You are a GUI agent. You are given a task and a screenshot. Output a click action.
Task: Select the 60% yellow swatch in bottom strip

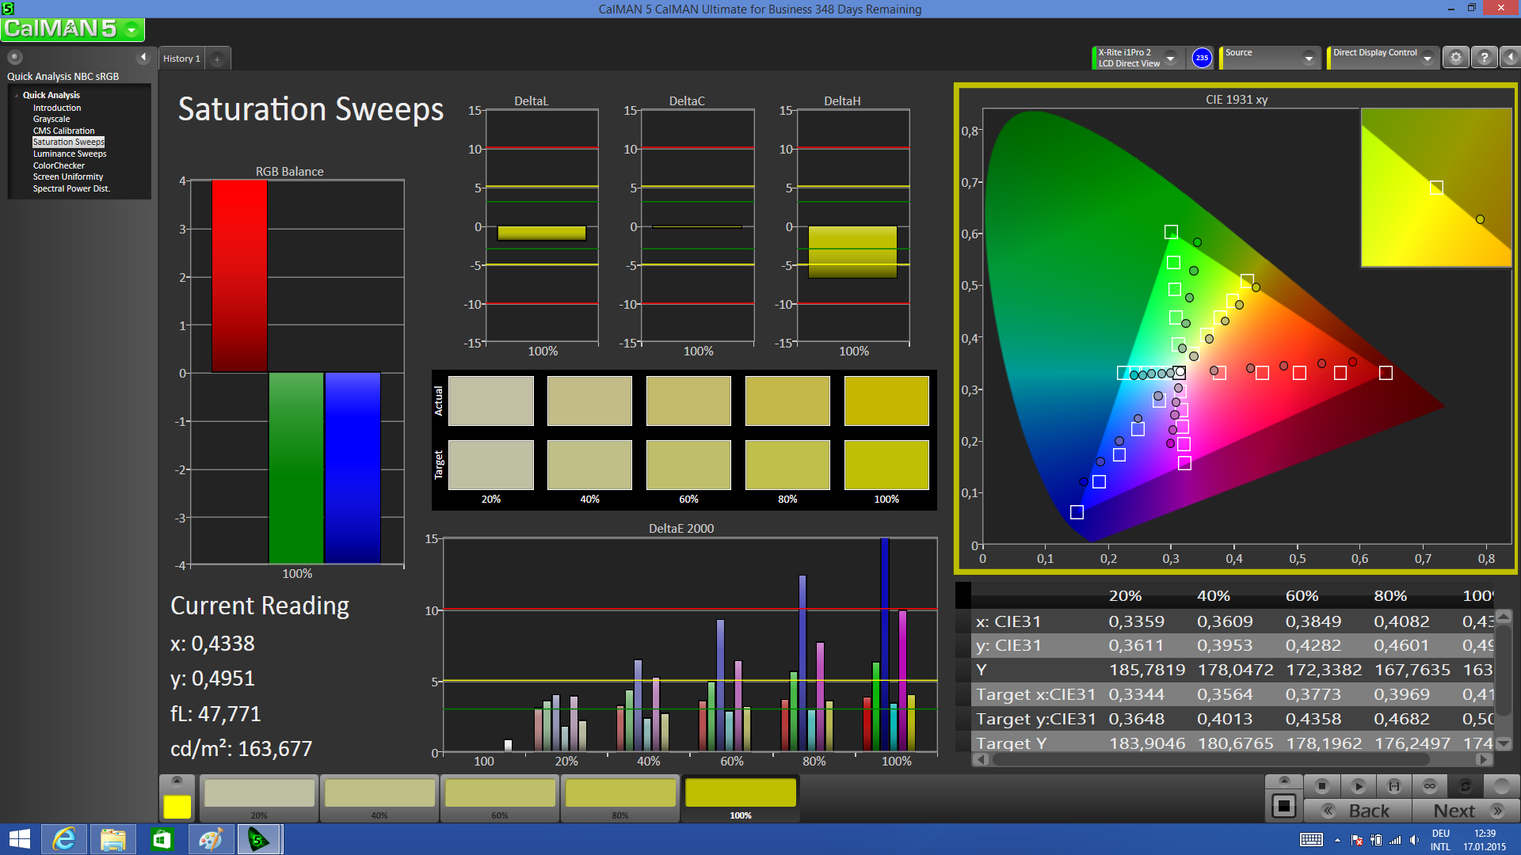pos(500,794)
